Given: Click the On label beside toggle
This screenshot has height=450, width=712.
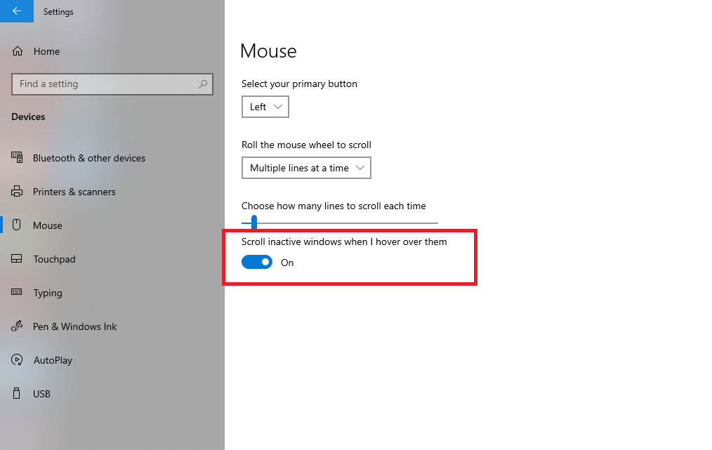Looking at the screenshot, I should (x=287, y=263).
